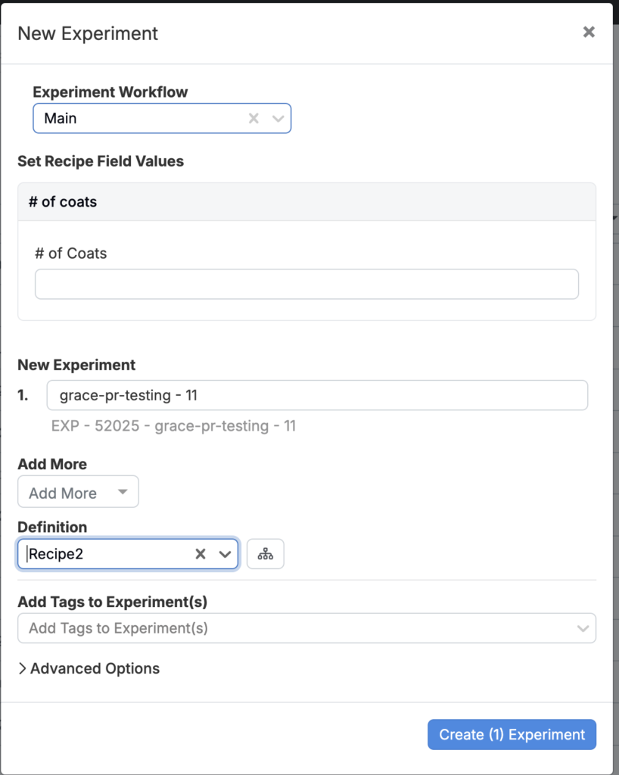
Task: Open the Add More dropdown
Action: click(x=78, y=492)
